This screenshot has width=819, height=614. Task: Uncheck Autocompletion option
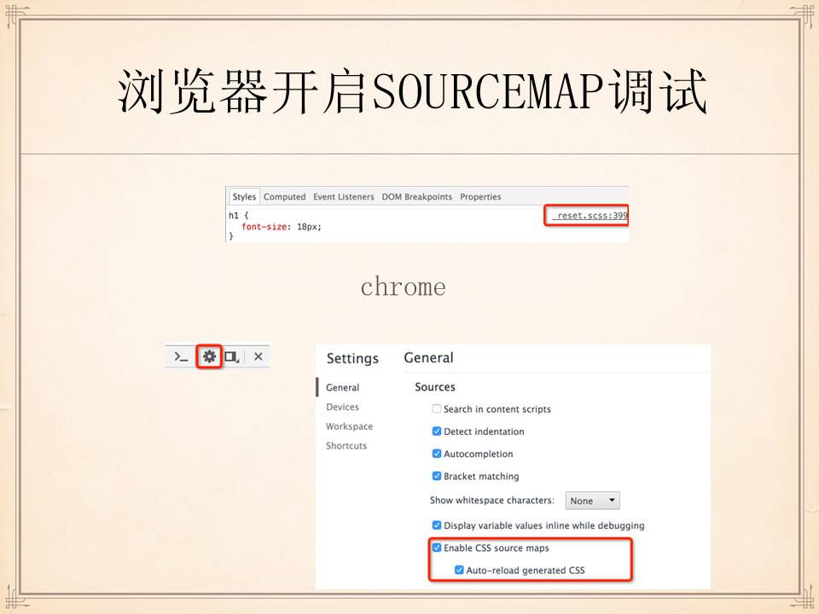pyautogui.click(x=437, y=454)
